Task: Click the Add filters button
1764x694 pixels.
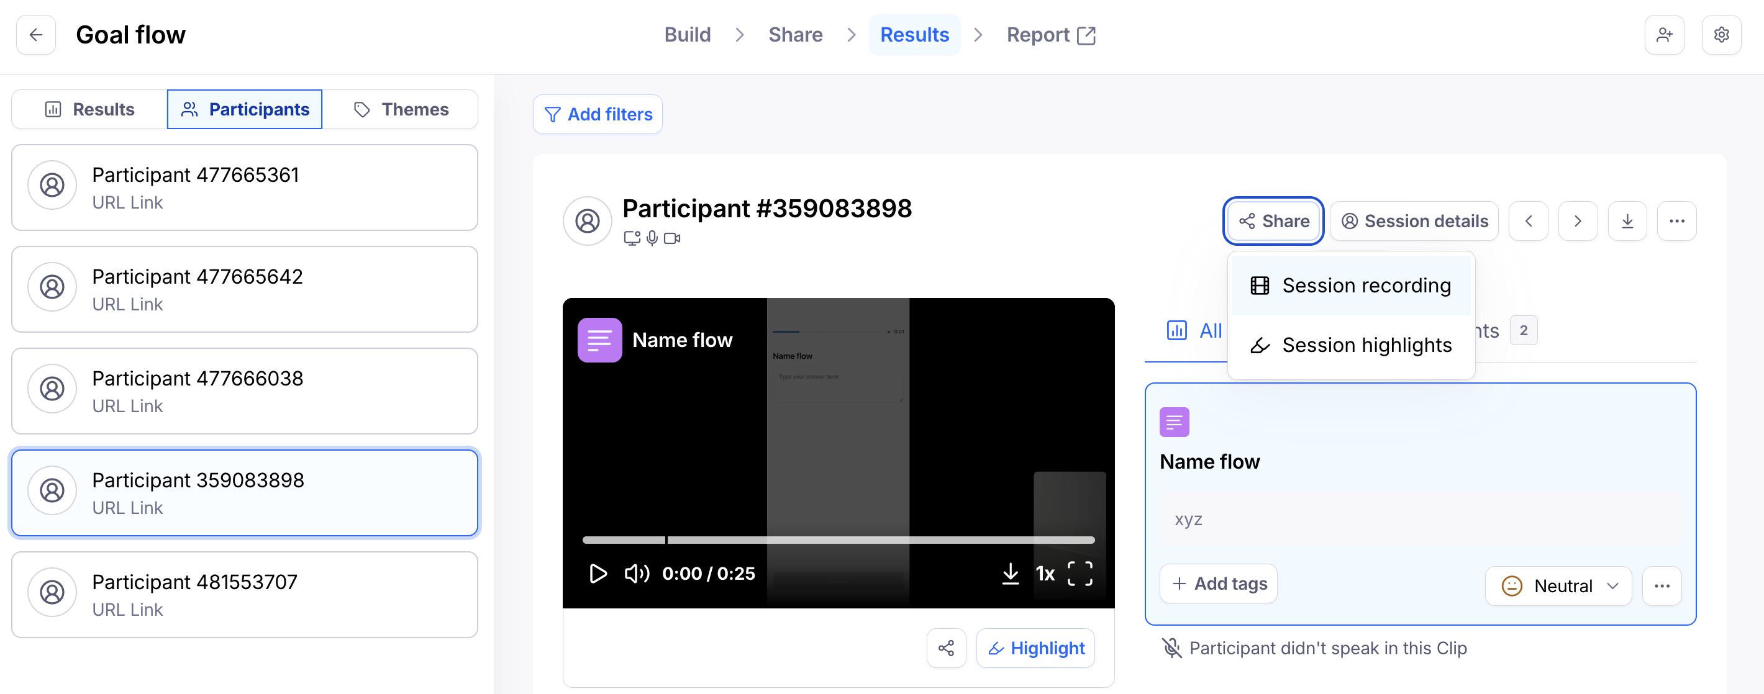Action: point(597,114)
